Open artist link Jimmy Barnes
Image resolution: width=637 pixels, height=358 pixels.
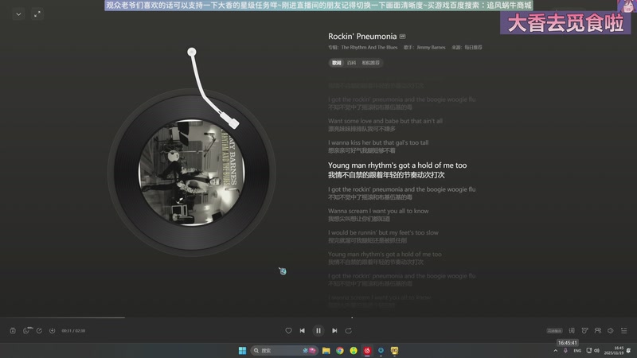click(431, 48)
